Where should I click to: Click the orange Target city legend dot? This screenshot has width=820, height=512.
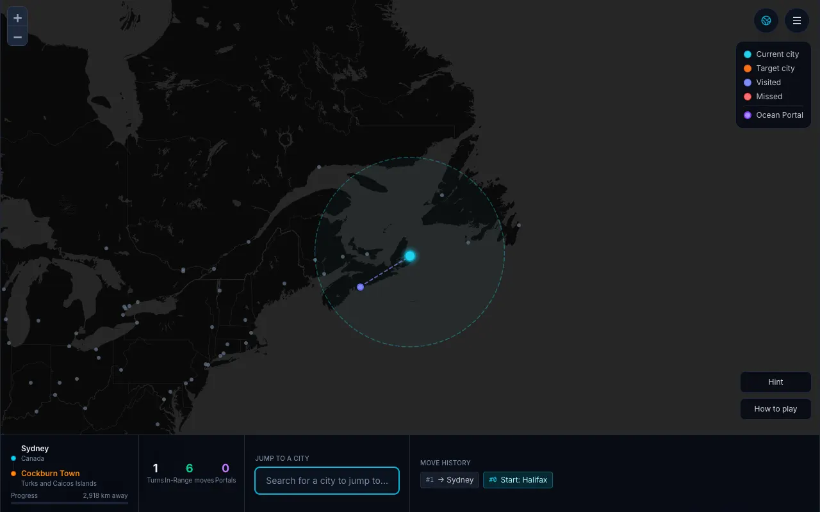tap(748, 68)
